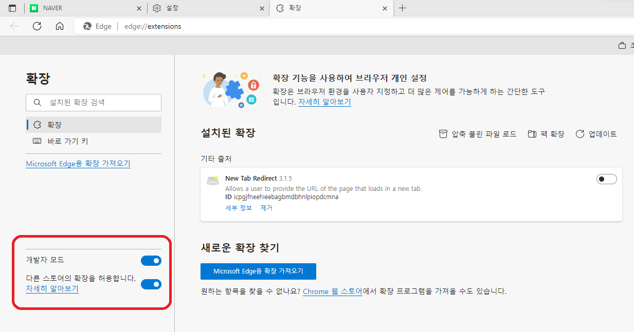Click the 기타 출처 label
634x332 pixels.
[x=216, y=159]
